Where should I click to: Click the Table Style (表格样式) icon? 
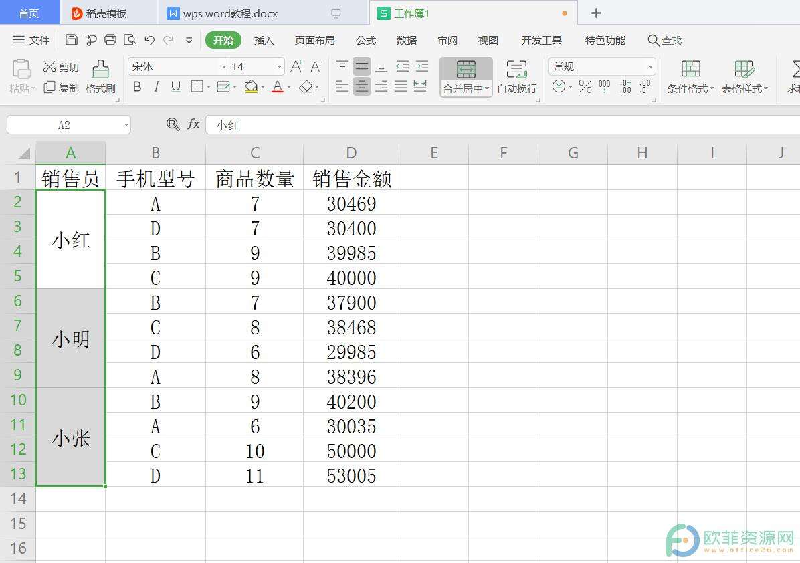click(744, 69)
